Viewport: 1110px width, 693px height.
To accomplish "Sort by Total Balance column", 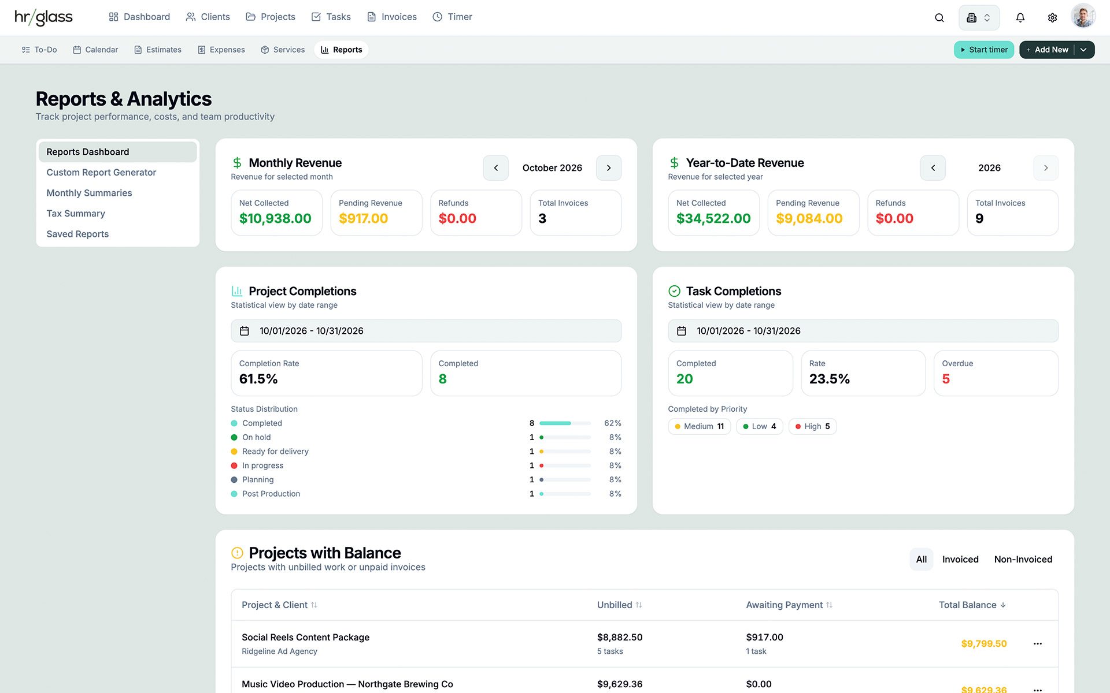I will pos(972,605).
